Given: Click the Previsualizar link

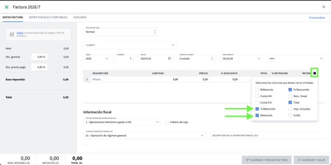Looking at the screenshot, I should [317, 18].
